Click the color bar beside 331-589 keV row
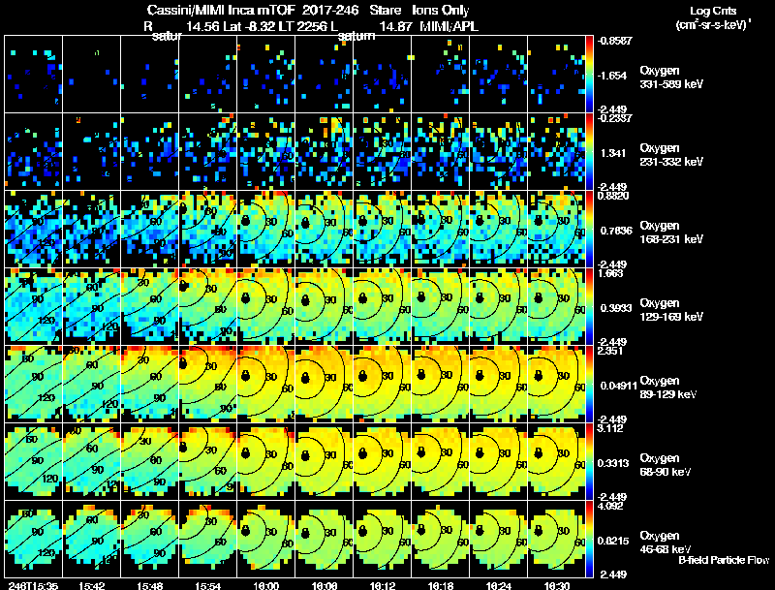Screen dimensions: 775x590 [589, 75]
